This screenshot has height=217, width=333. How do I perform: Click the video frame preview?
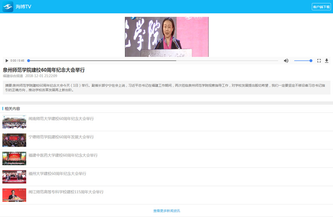click(167, 37)
